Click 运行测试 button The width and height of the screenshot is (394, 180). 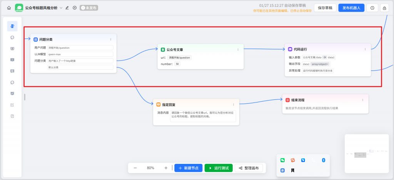coord(219,168)
